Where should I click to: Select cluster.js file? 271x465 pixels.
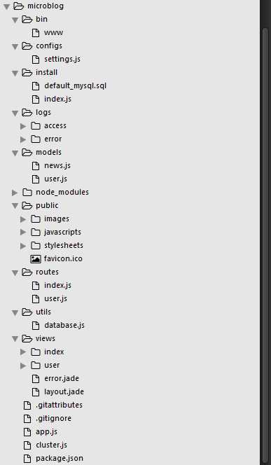click(51, 445)
